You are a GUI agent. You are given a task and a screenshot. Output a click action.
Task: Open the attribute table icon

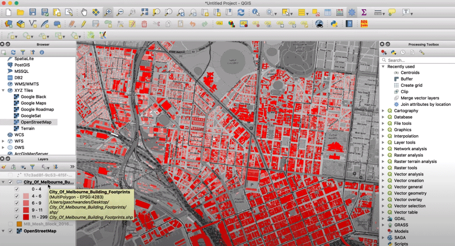tap(328, 12)
